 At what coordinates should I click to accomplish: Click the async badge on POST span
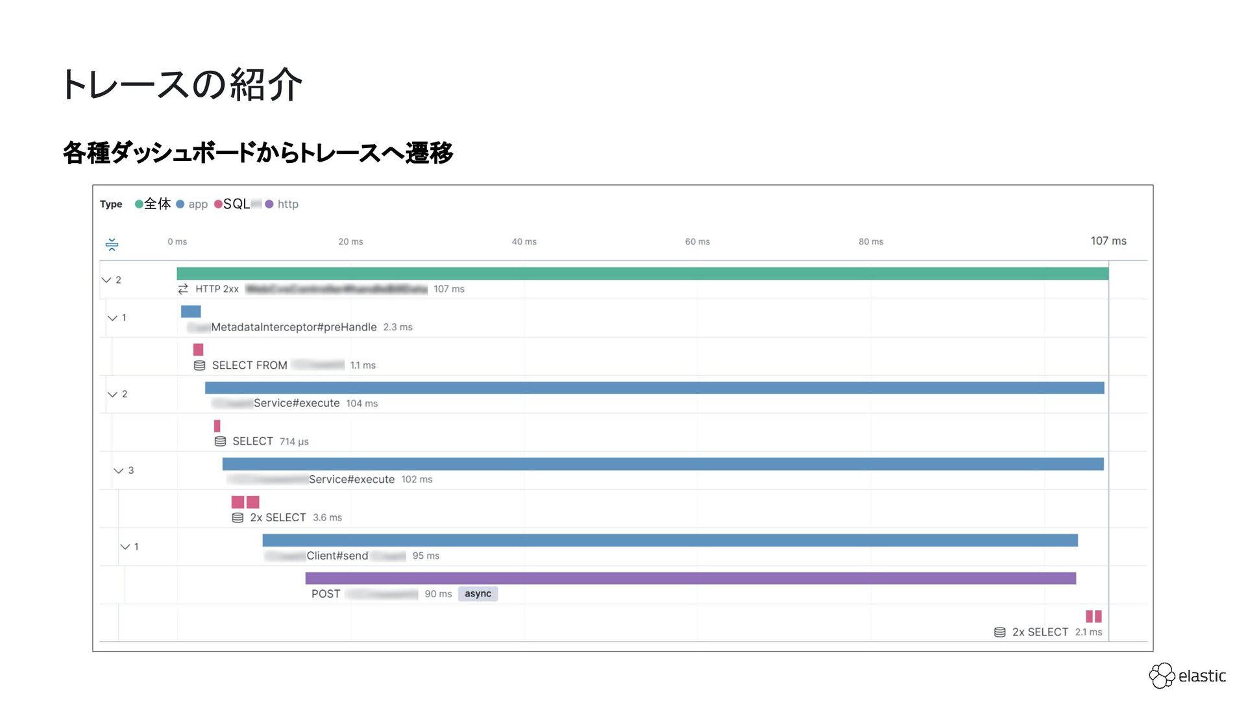pyautogui.click(x=478, y=594)
